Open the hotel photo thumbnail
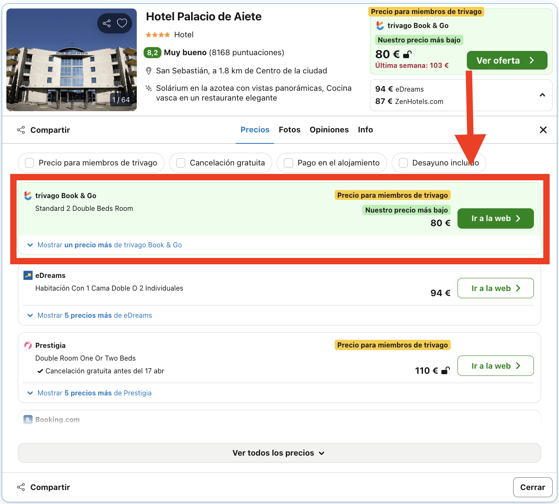This screenshot has height=504, width=559. [72, 60]
